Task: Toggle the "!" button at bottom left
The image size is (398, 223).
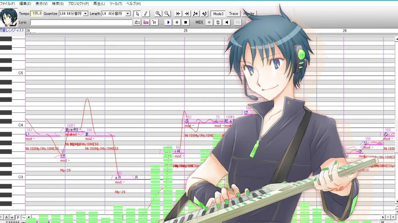Action: click(1, 217)
